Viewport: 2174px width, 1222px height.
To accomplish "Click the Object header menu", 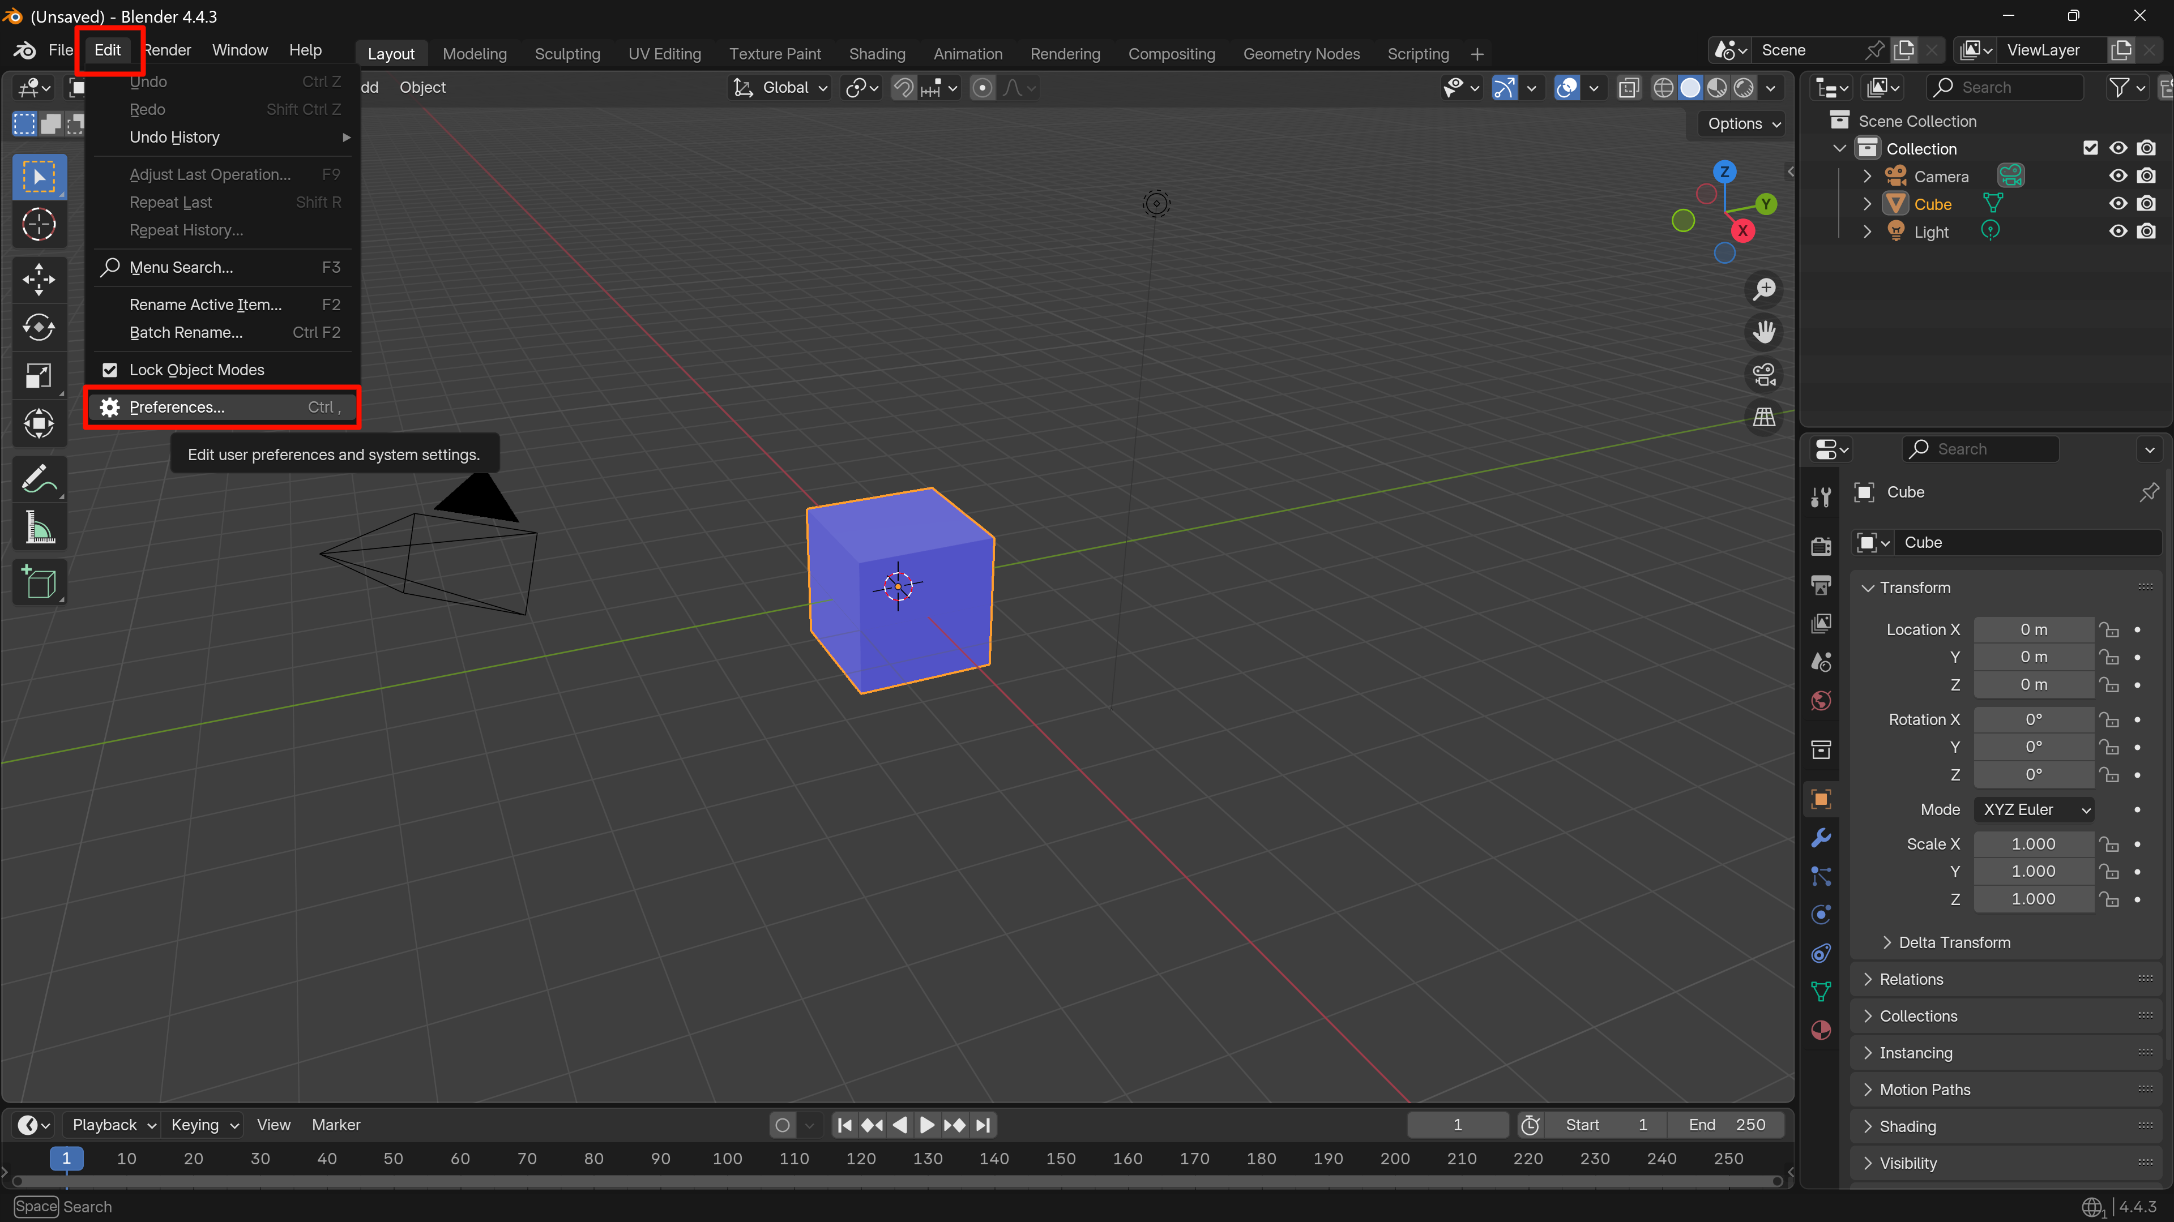I will click(423, 88).
